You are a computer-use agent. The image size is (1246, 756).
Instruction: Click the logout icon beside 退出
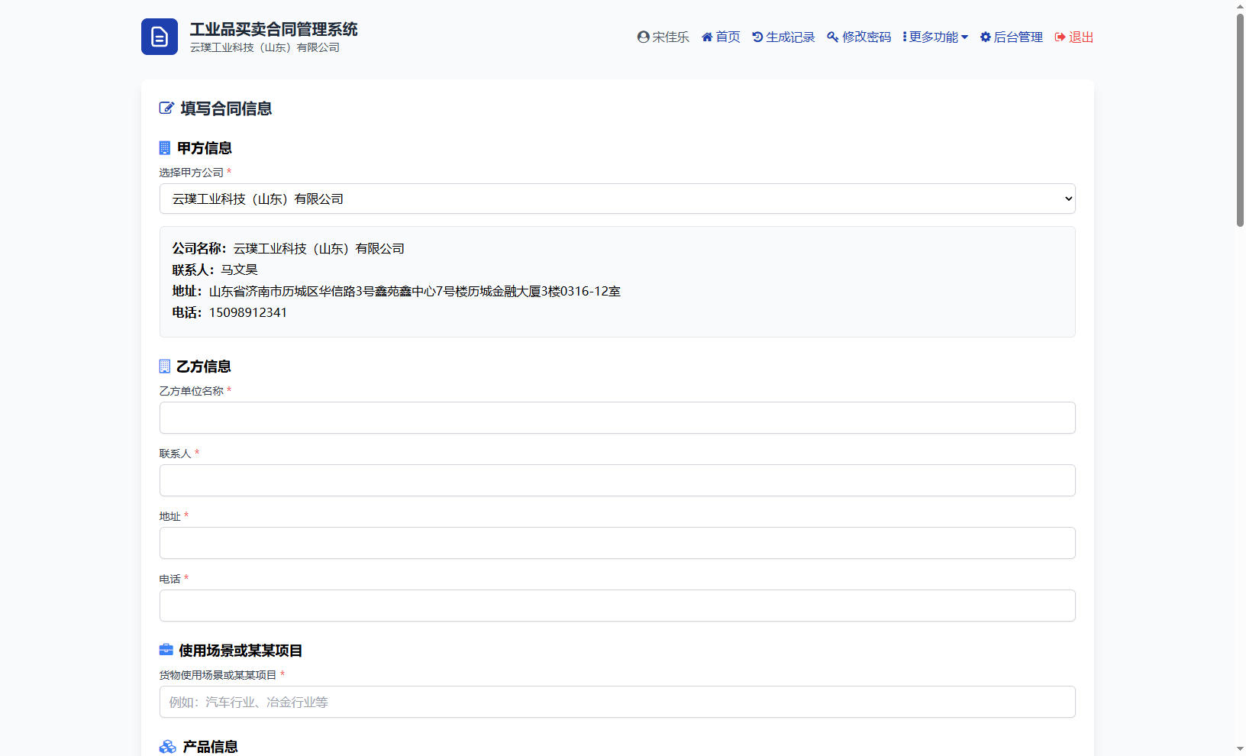click(1060, 37)
